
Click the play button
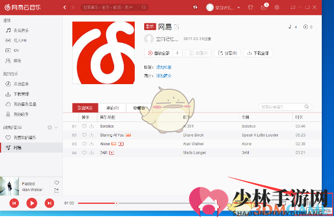tap(32, 203)
